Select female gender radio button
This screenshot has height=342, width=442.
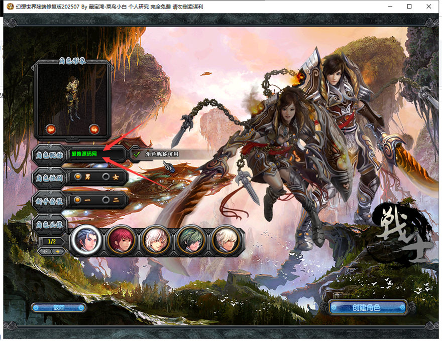point(106,177)
